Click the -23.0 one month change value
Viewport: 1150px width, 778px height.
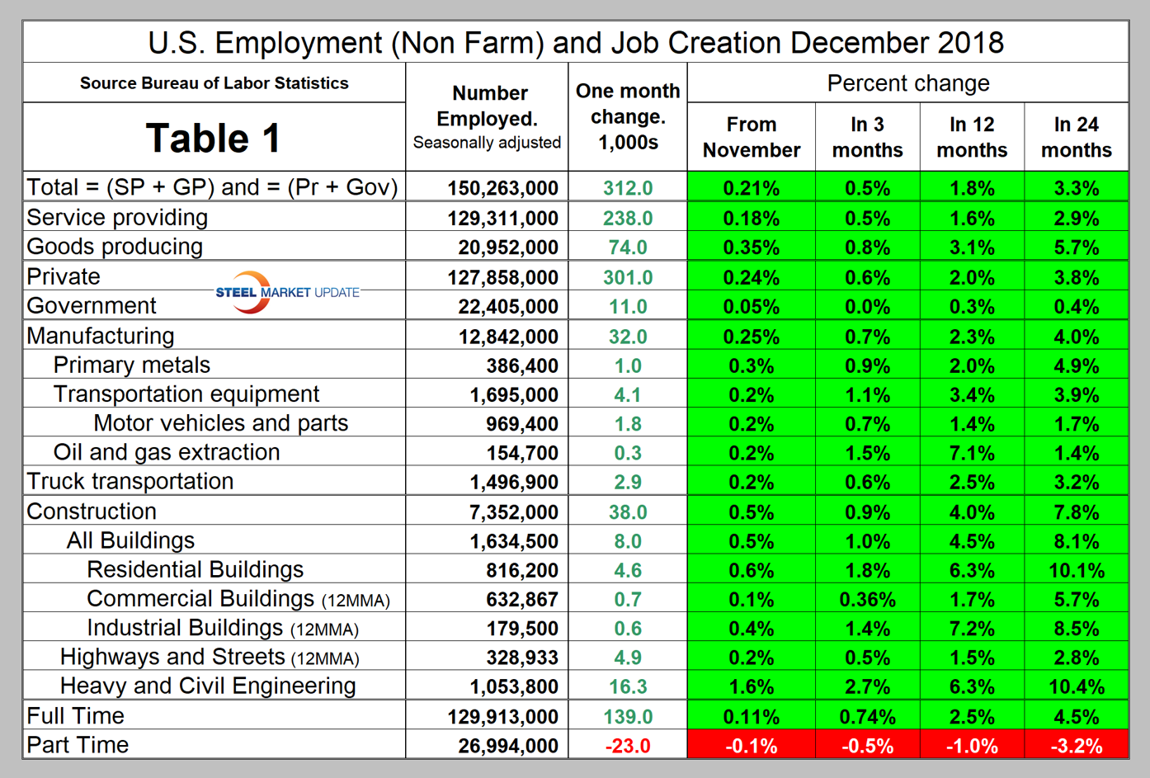[628, 746]
